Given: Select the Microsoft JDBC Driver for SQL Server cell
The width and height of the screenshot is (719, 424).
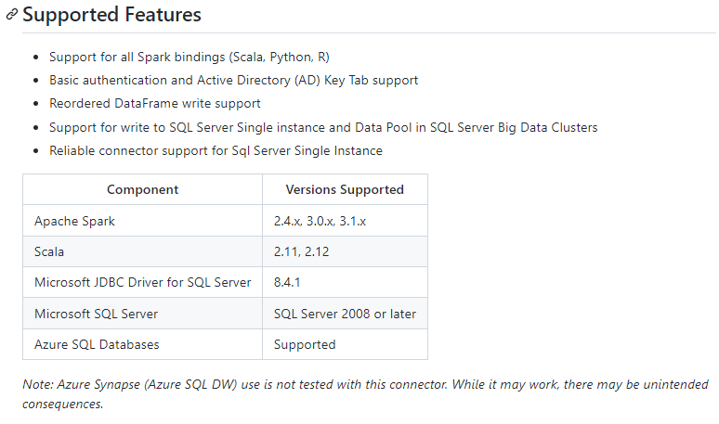Looking at the screenshot, I should pos(142,282).
